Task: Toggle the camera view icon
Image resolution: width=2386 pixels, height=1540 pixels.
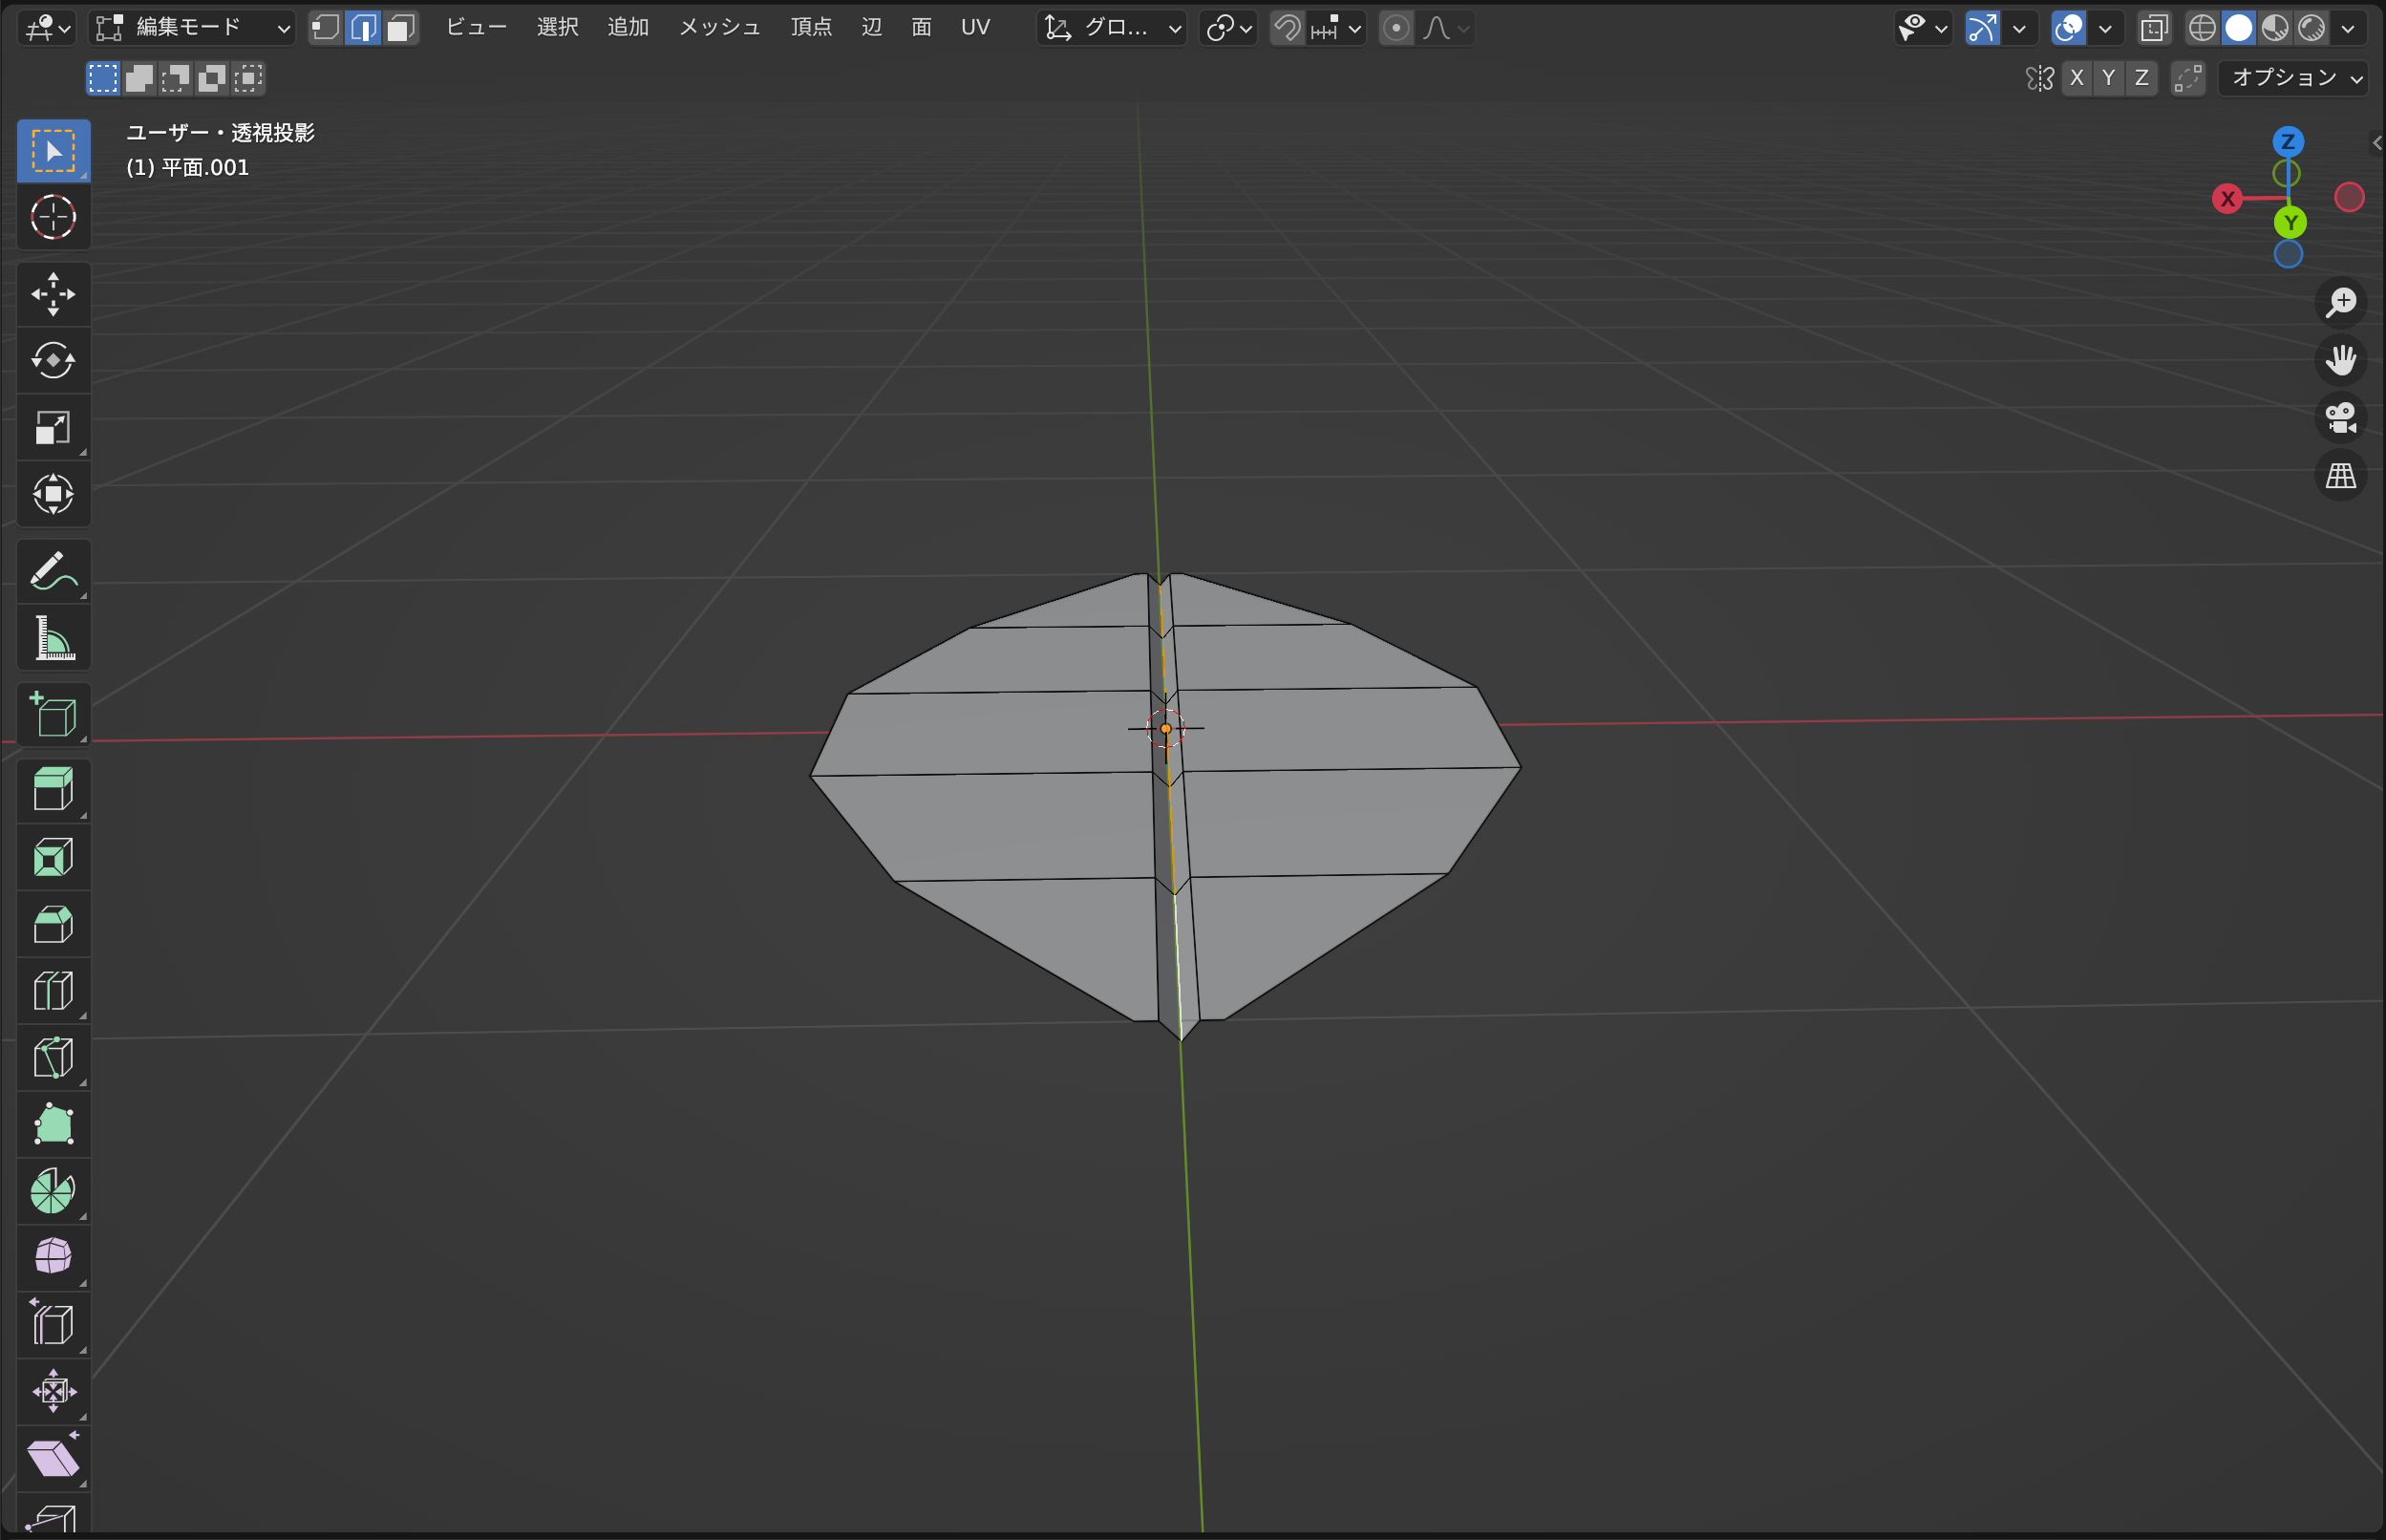Action: (2340, 418)
